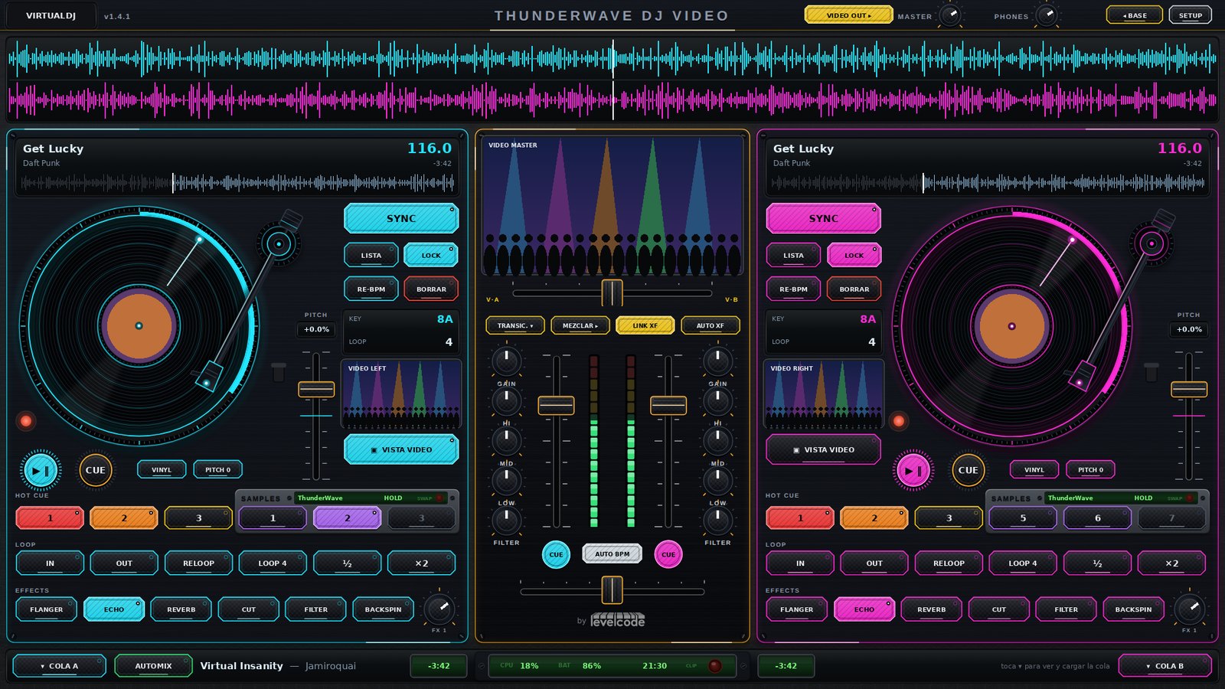Click BORRAR on the right deck

pyautogui.click(x=854, y=289)
